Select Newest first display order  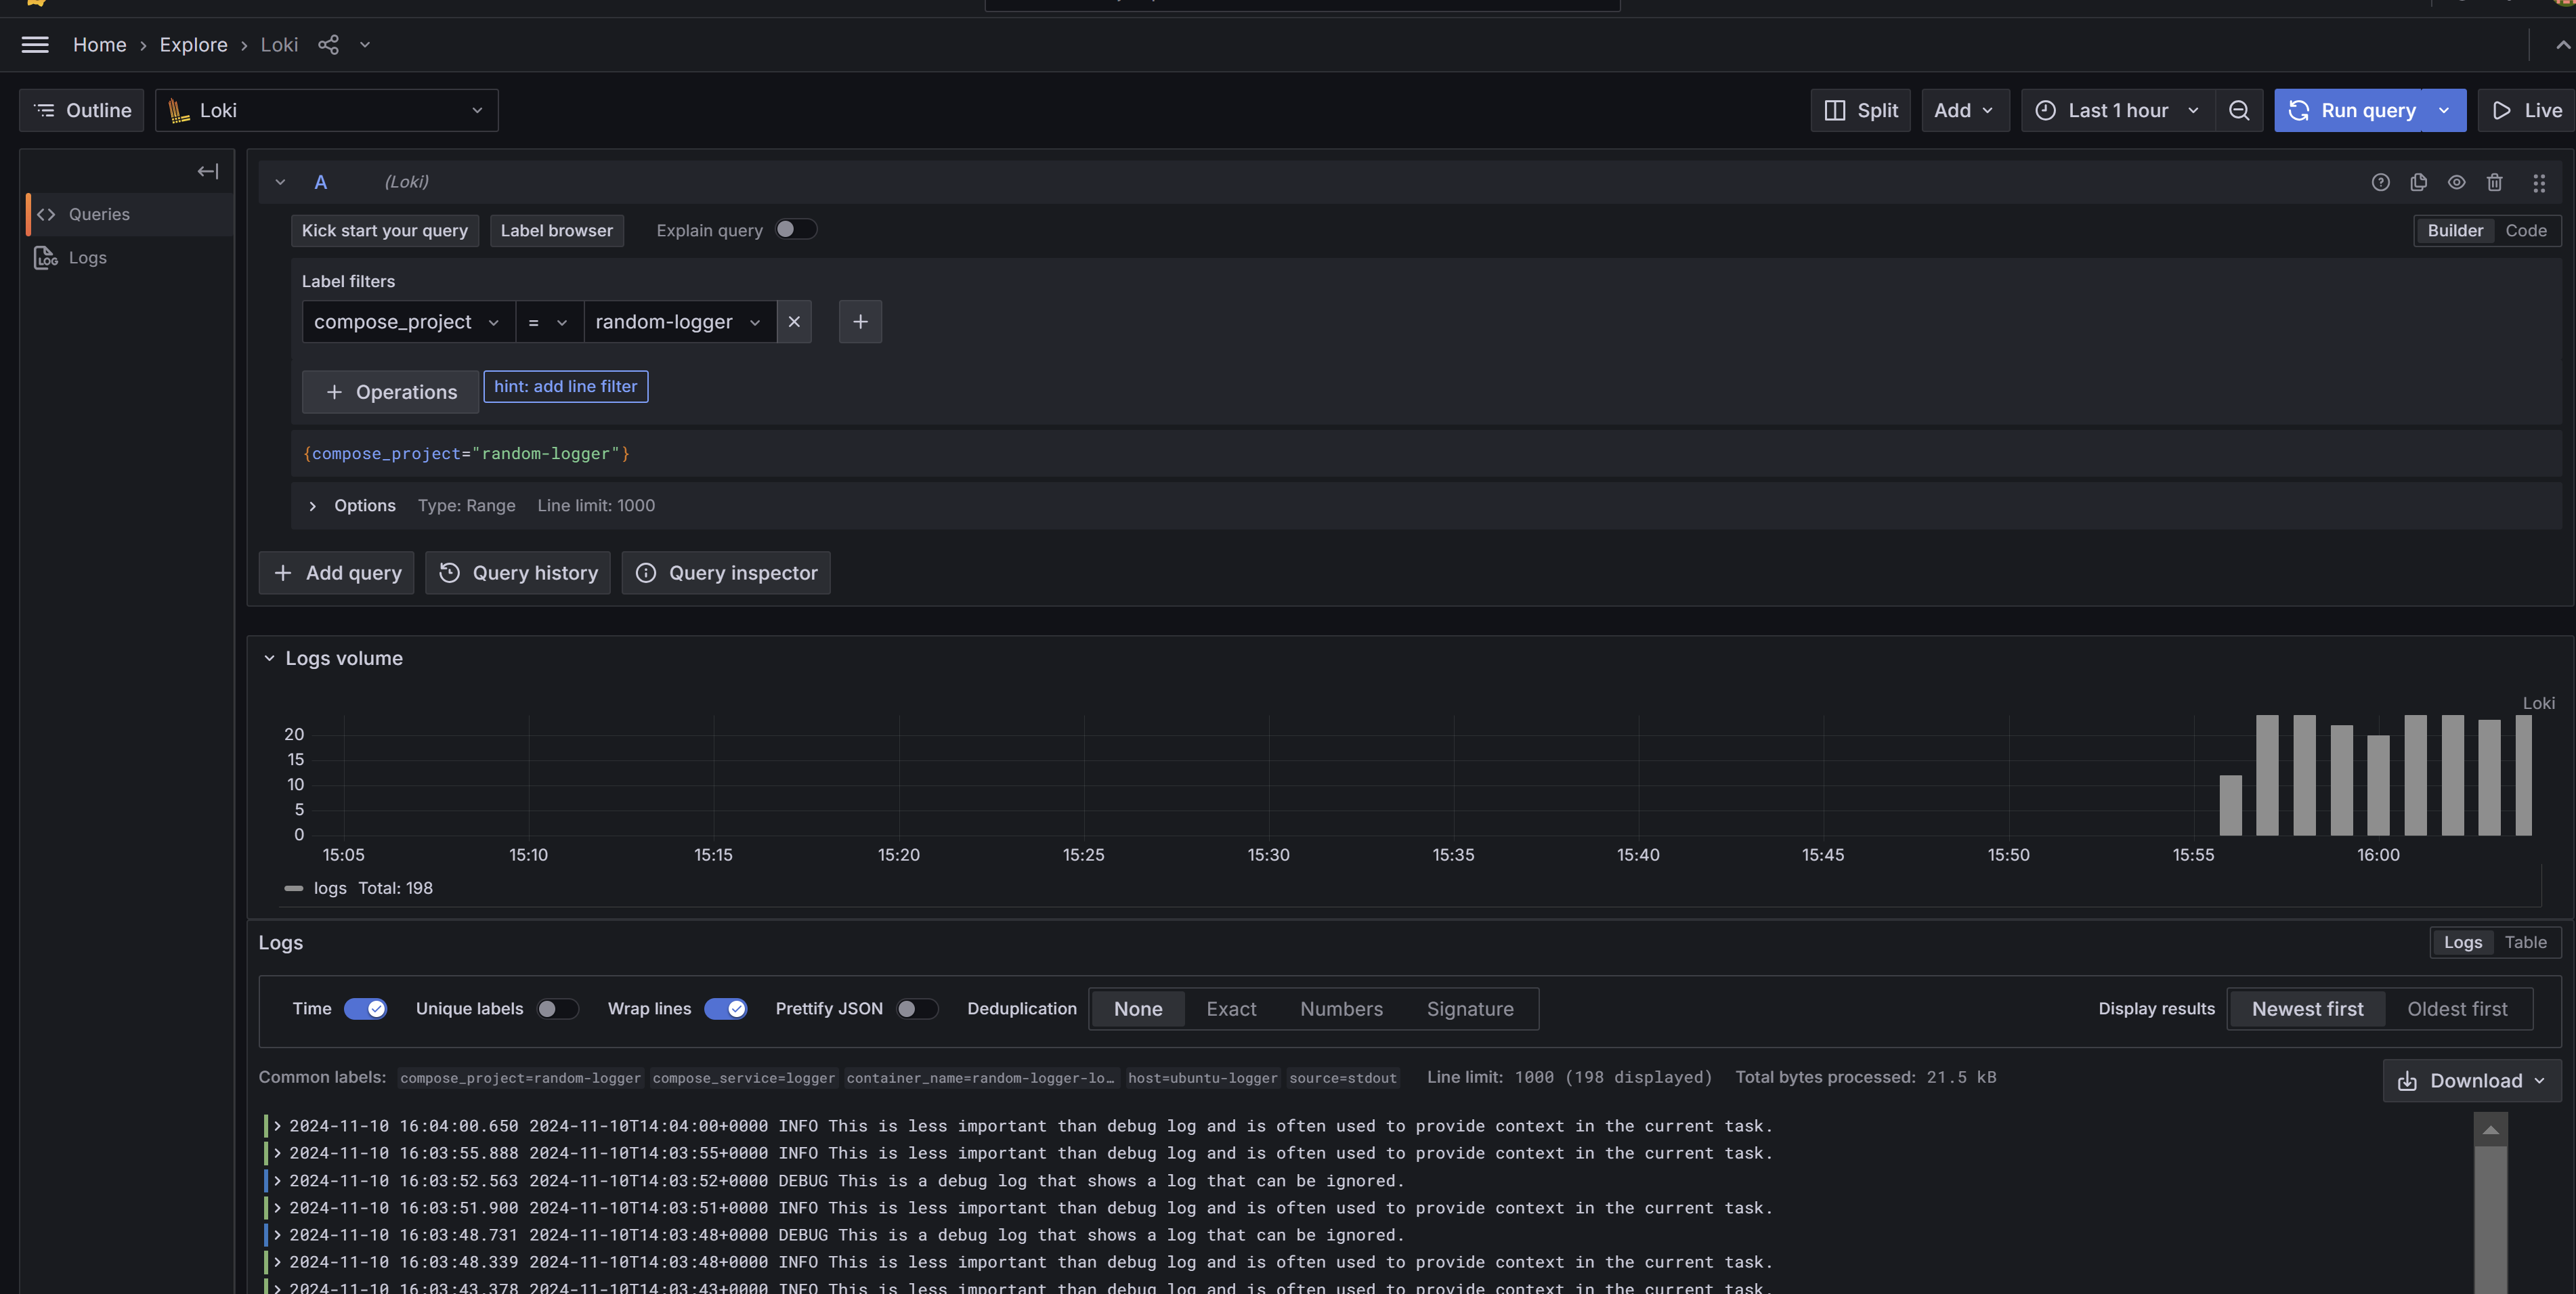[x=2307, y=1009]
